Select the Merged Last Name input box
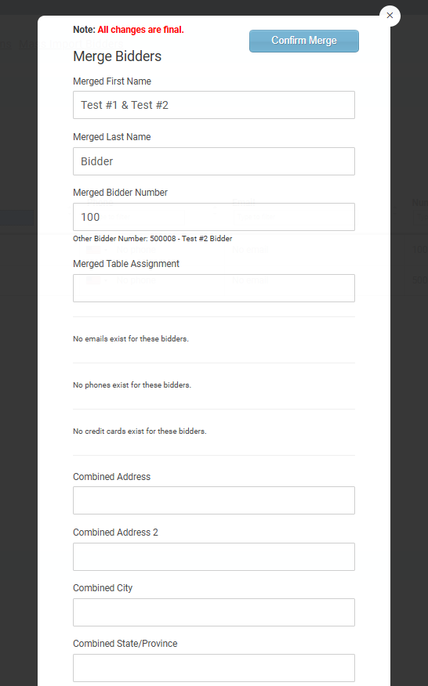Viewport: 428px width, 686px height. pos(214,161)
